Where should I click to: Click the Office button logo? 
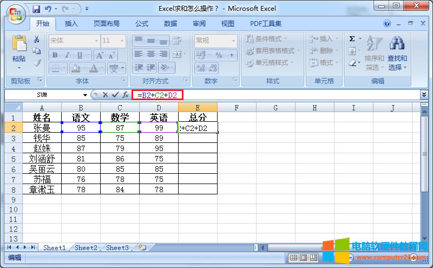tap(16, 14)
